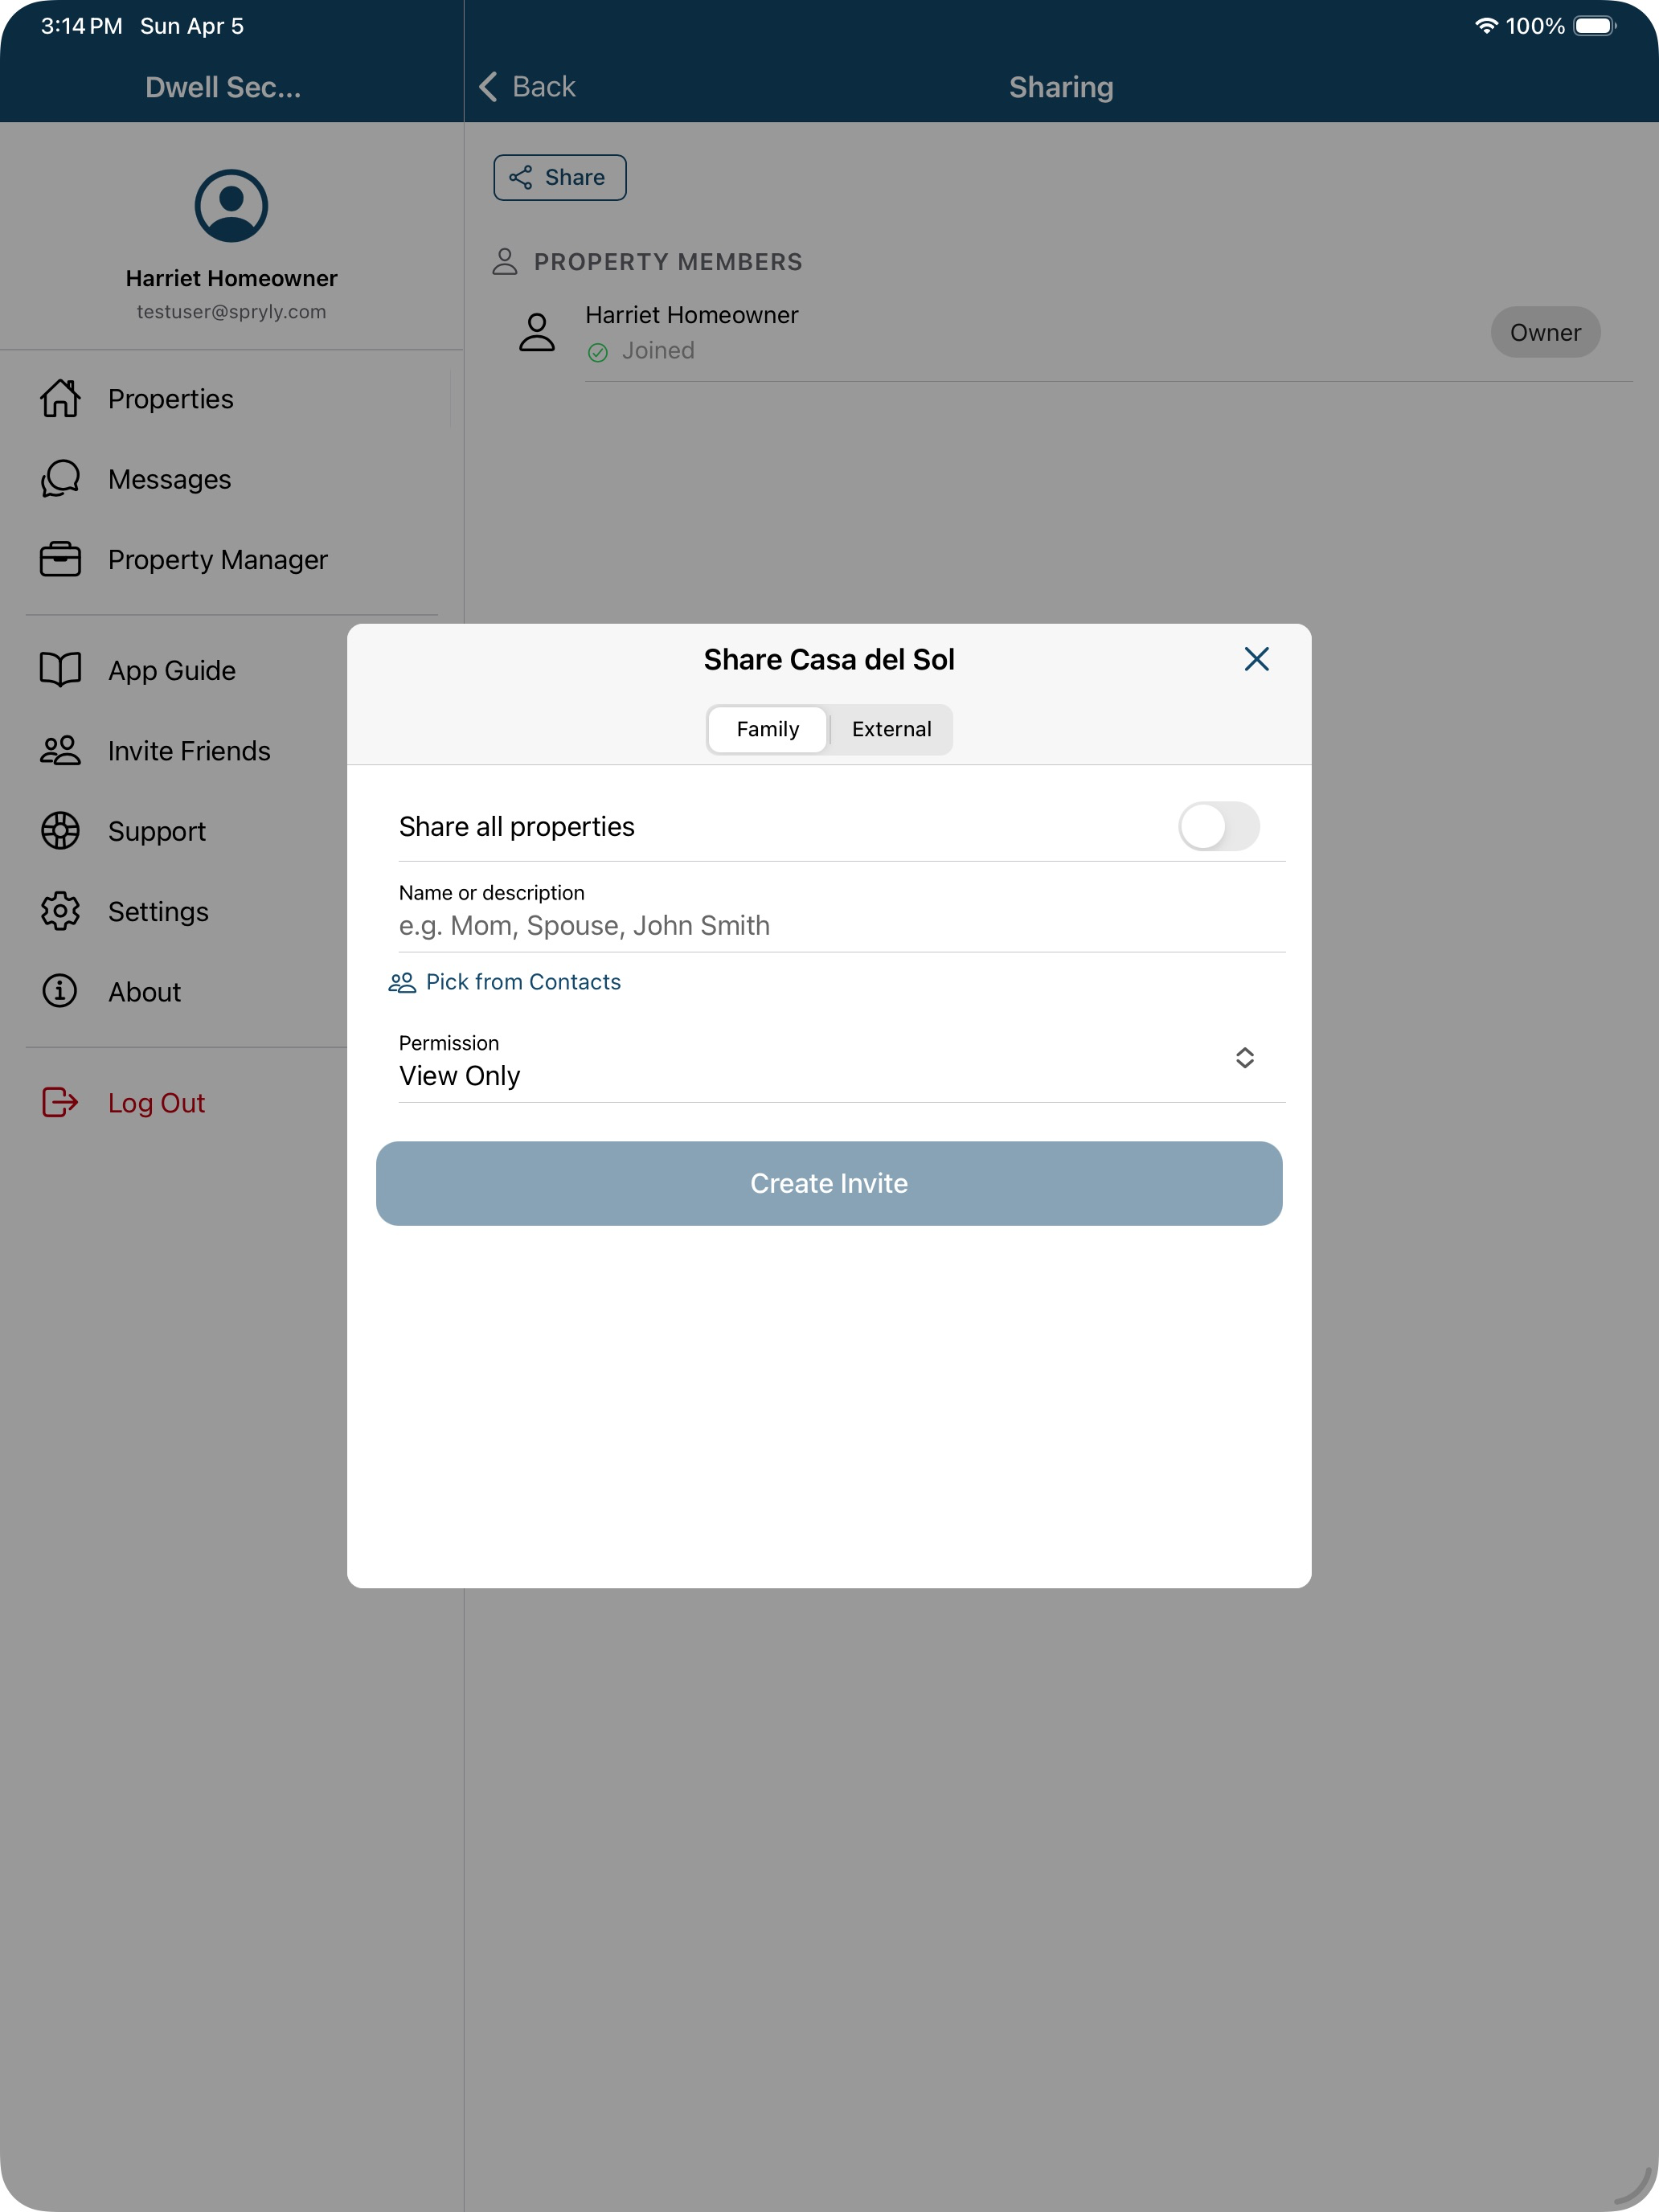Click the red Log Out icon
1659x2212 pixels.
click(60, 1102)
